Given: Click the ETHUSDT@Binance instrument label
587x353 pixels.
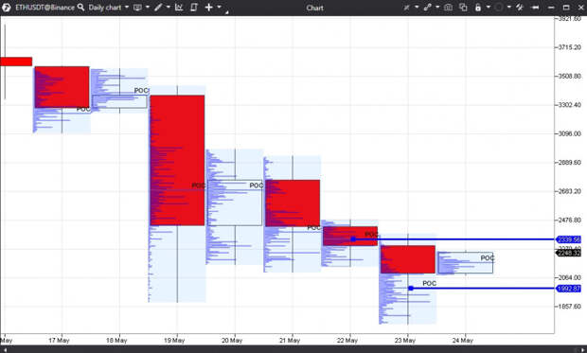Looking at the screenshot, I should [44, 8].
